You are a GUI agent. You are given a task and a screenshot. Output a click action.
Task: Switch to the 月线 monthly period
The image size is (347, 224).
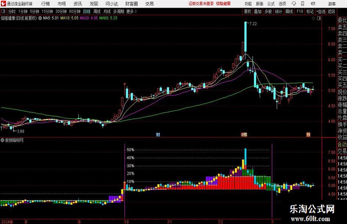click(107, 11)
